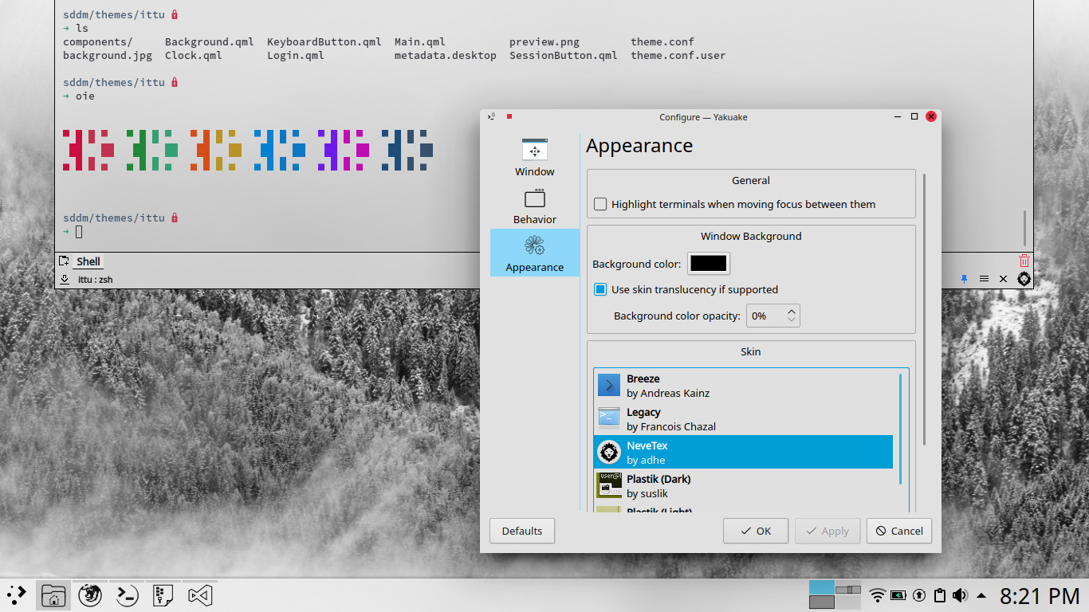Screen dimensions: 1089x612
Task: Restore settings with the Defaults button
Action: (522, 531)
